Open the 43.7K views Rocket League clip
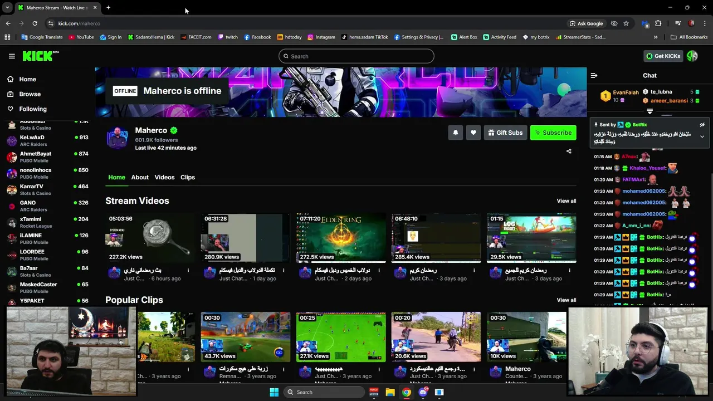The height and width of the screenshot is (401, 713). click(x=245, y=337)
